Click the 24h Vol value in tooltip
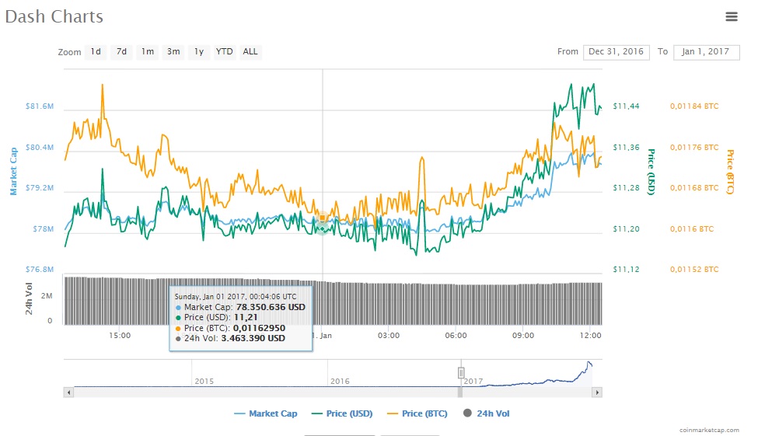Image resolution: width=758 pixels, height=436 pixels. pos(253,338)
